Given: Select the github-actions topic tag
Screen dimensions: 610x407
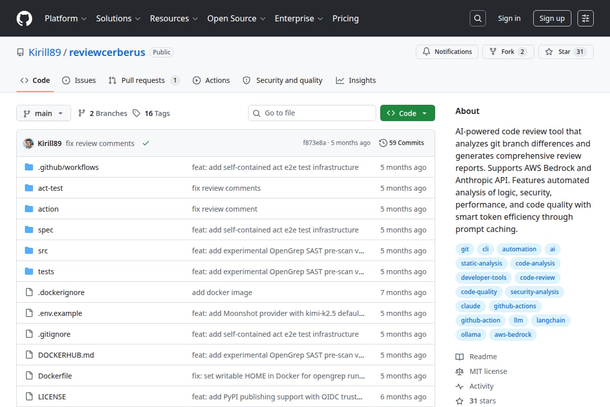Looking at the screenshot, I should (x=515, y=306).
